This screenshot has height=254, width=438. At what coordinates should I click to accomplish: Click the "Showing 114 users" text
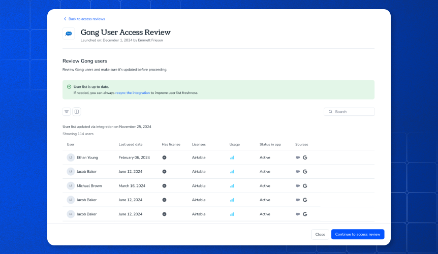tap(78, 134)
